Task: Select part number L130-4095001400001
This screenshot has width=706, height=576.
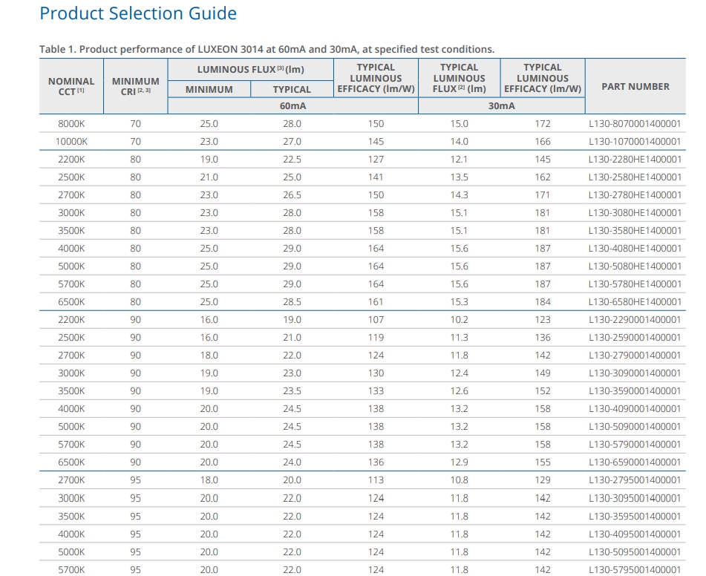Action: click(x=635, y=534)
